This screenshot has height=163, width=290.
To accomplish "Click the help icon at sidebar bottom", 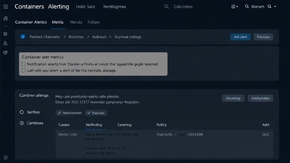I will coord(5,157).
